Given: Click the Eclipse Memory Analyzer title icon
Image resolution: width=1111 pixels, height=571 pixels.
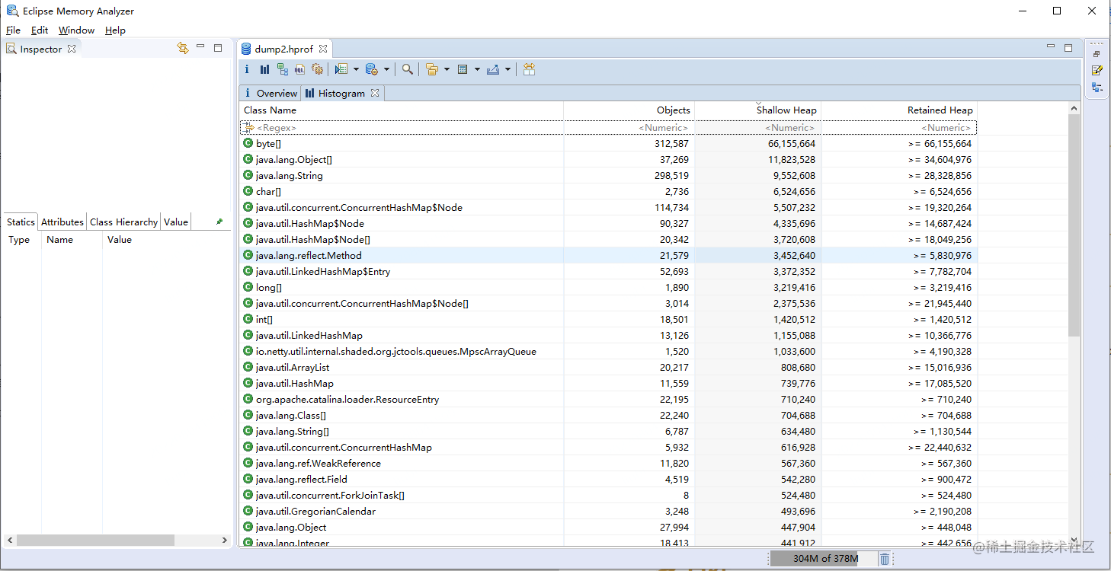Looking at the screenshot, I should [x=12, y=11].
